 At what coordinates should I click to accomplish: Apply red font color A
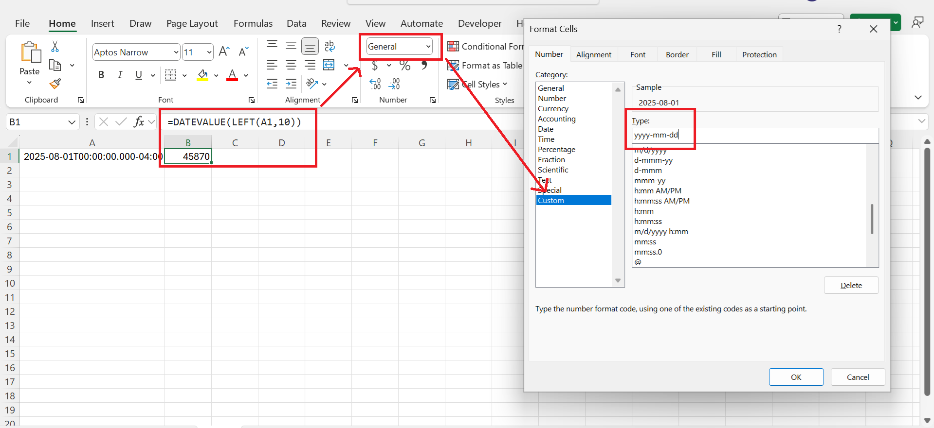[x=232, y=75]
